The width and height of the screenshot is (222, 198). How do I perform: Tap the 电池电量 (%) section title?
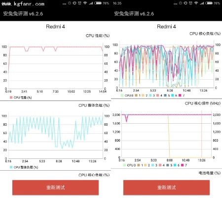tap(210, 173)
